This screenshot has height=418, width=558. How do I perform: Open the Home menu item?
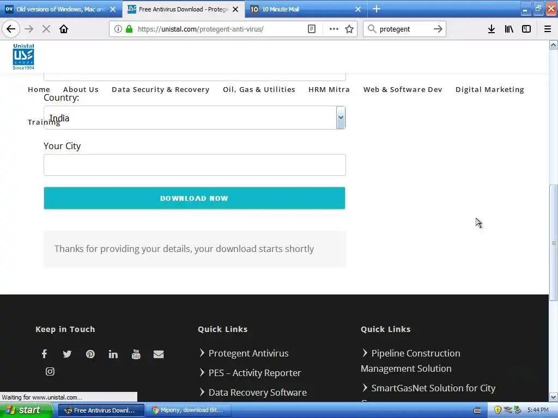pyautogui.click(x=39, y=90)
